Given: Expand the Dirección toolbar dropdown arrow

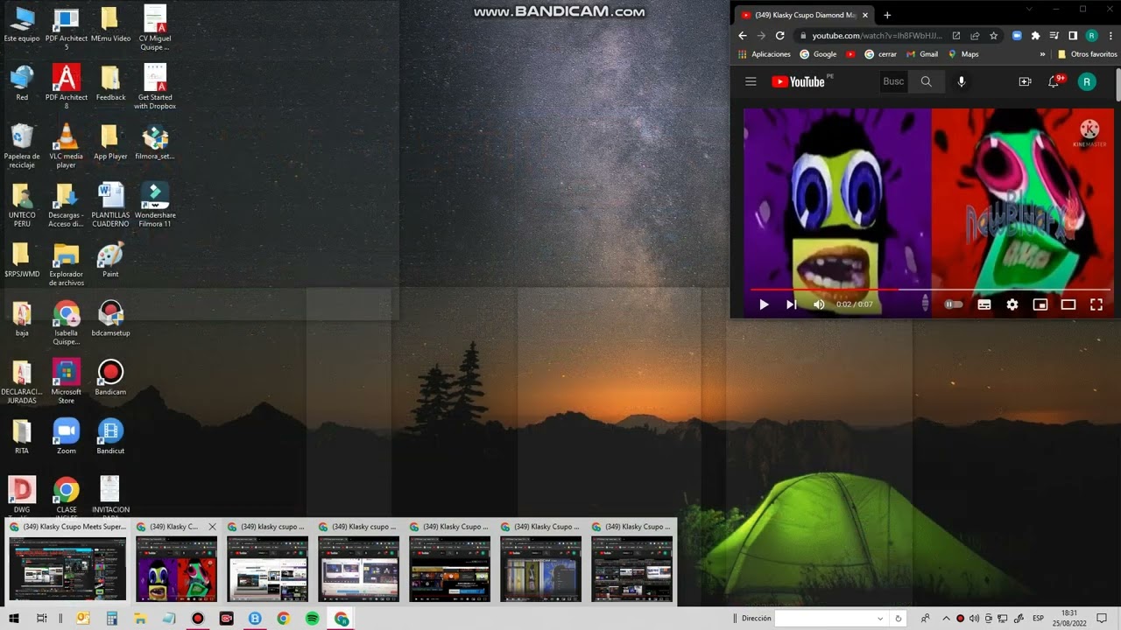Looking at the screenshot, I should (880, 619).
